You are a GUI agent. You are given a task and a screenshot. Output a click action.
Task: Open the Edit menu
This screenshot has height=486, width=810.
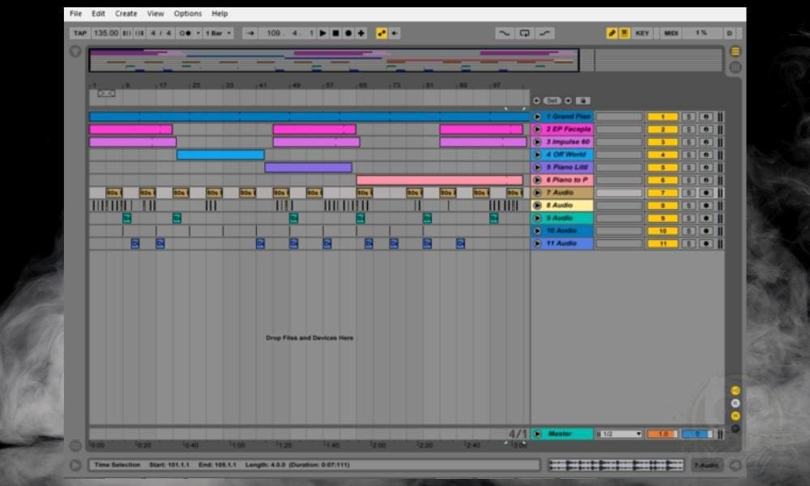98,14
